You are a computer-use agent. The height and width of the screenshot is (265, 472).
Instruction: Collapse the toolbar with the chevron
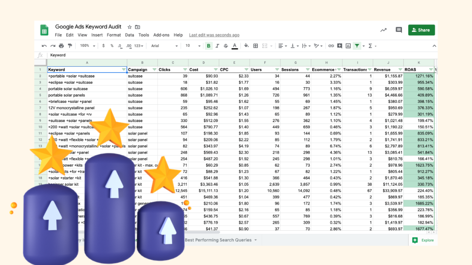[434, 46]
